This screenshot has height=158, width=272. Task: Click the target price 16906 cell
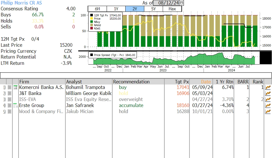coord(183,93)
